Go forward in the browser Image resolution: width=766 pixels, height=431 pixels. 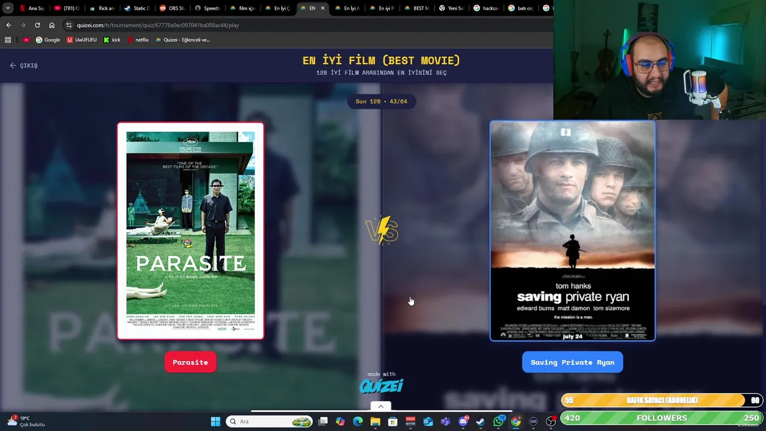point(23,25)
